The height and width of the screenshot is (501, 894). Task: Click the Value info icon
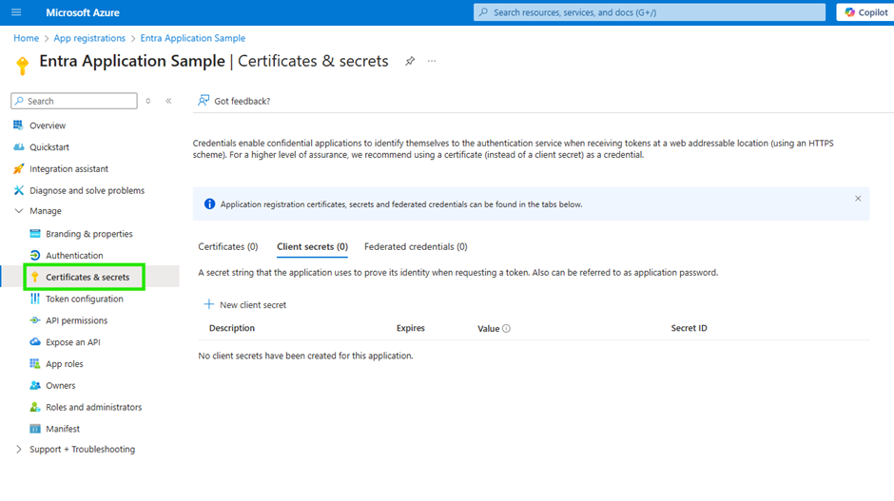pyautogui.click(x=506, y=328)
